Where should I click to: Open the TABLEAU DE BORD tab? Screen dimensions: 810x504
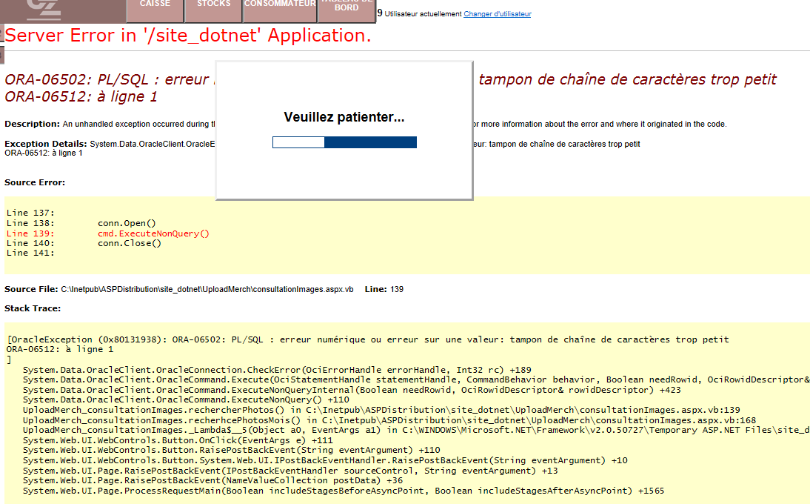tap(346, 7)
